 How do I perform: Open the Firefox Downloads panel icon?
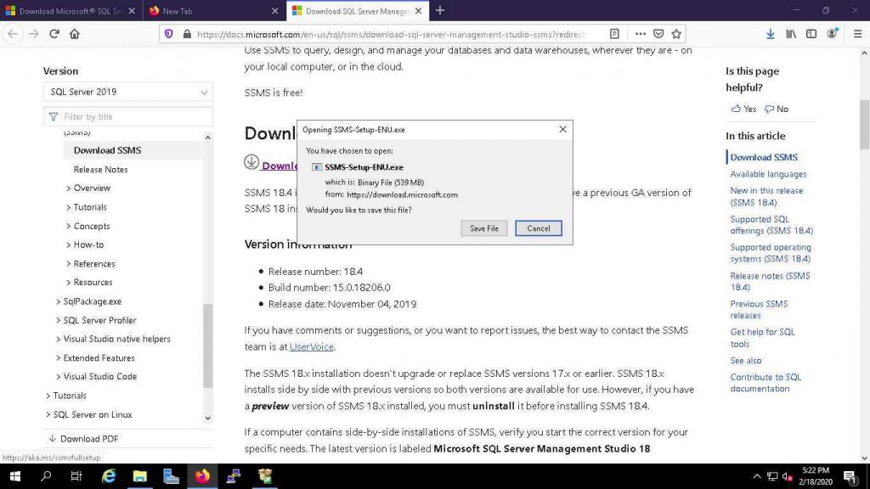(771, 33)
